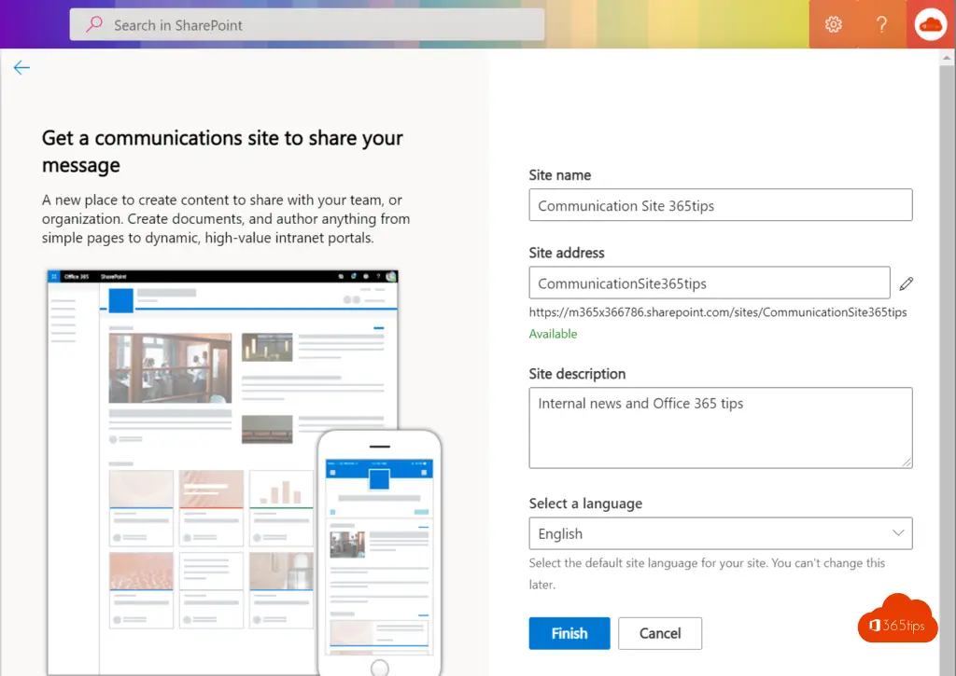Viewport: 956px width, 676px height.
Task: Open the help question mark icon
Action: [881, 24]
